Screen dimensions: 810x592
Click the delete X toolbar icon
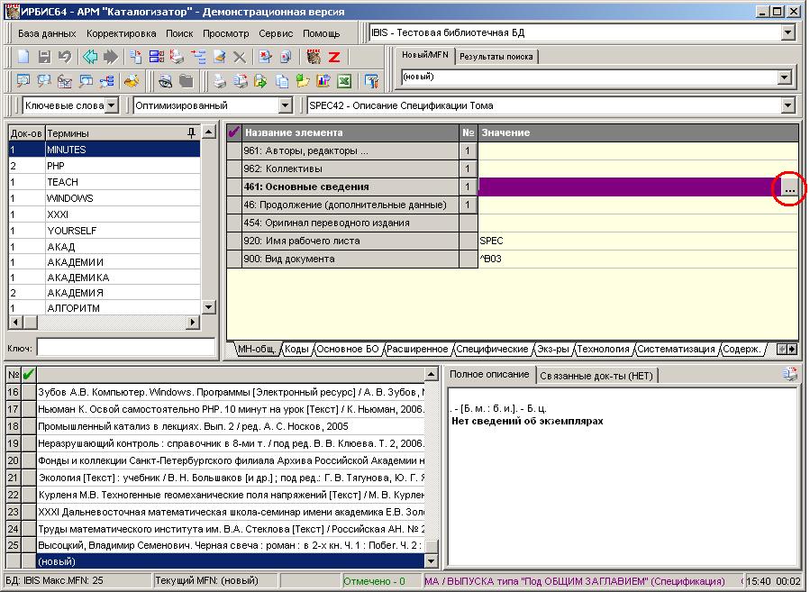point(240,57)
